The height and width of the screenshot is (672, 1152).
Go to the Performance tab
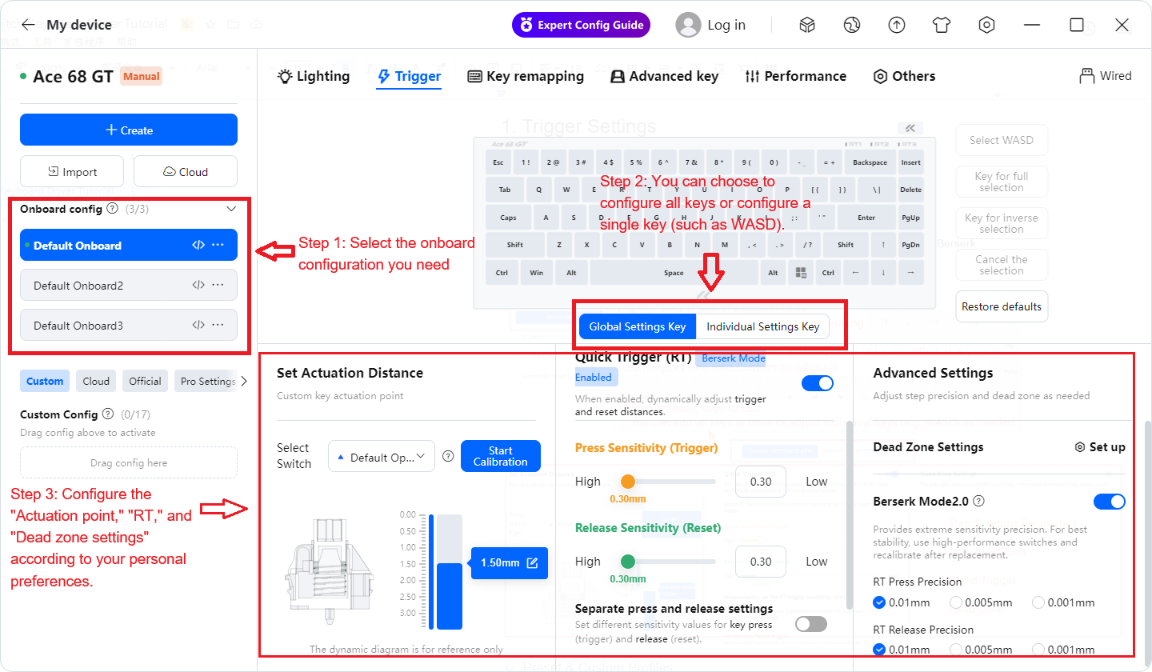pos(795,76)
